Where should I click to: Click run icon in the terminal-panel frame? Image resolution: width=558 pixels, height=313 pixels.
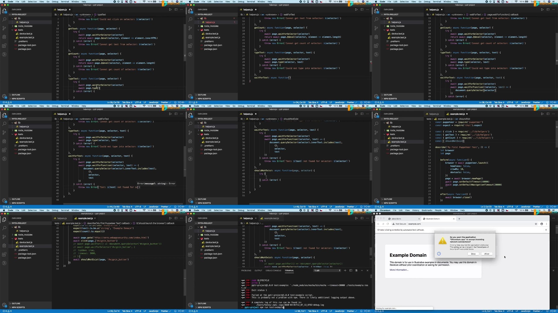356,218
